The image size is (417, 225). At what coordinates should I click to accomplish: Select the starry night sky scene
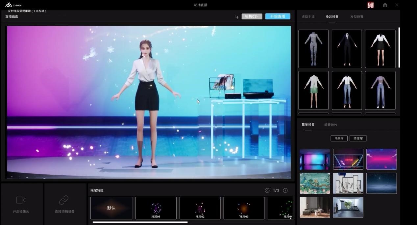(381, 183)
